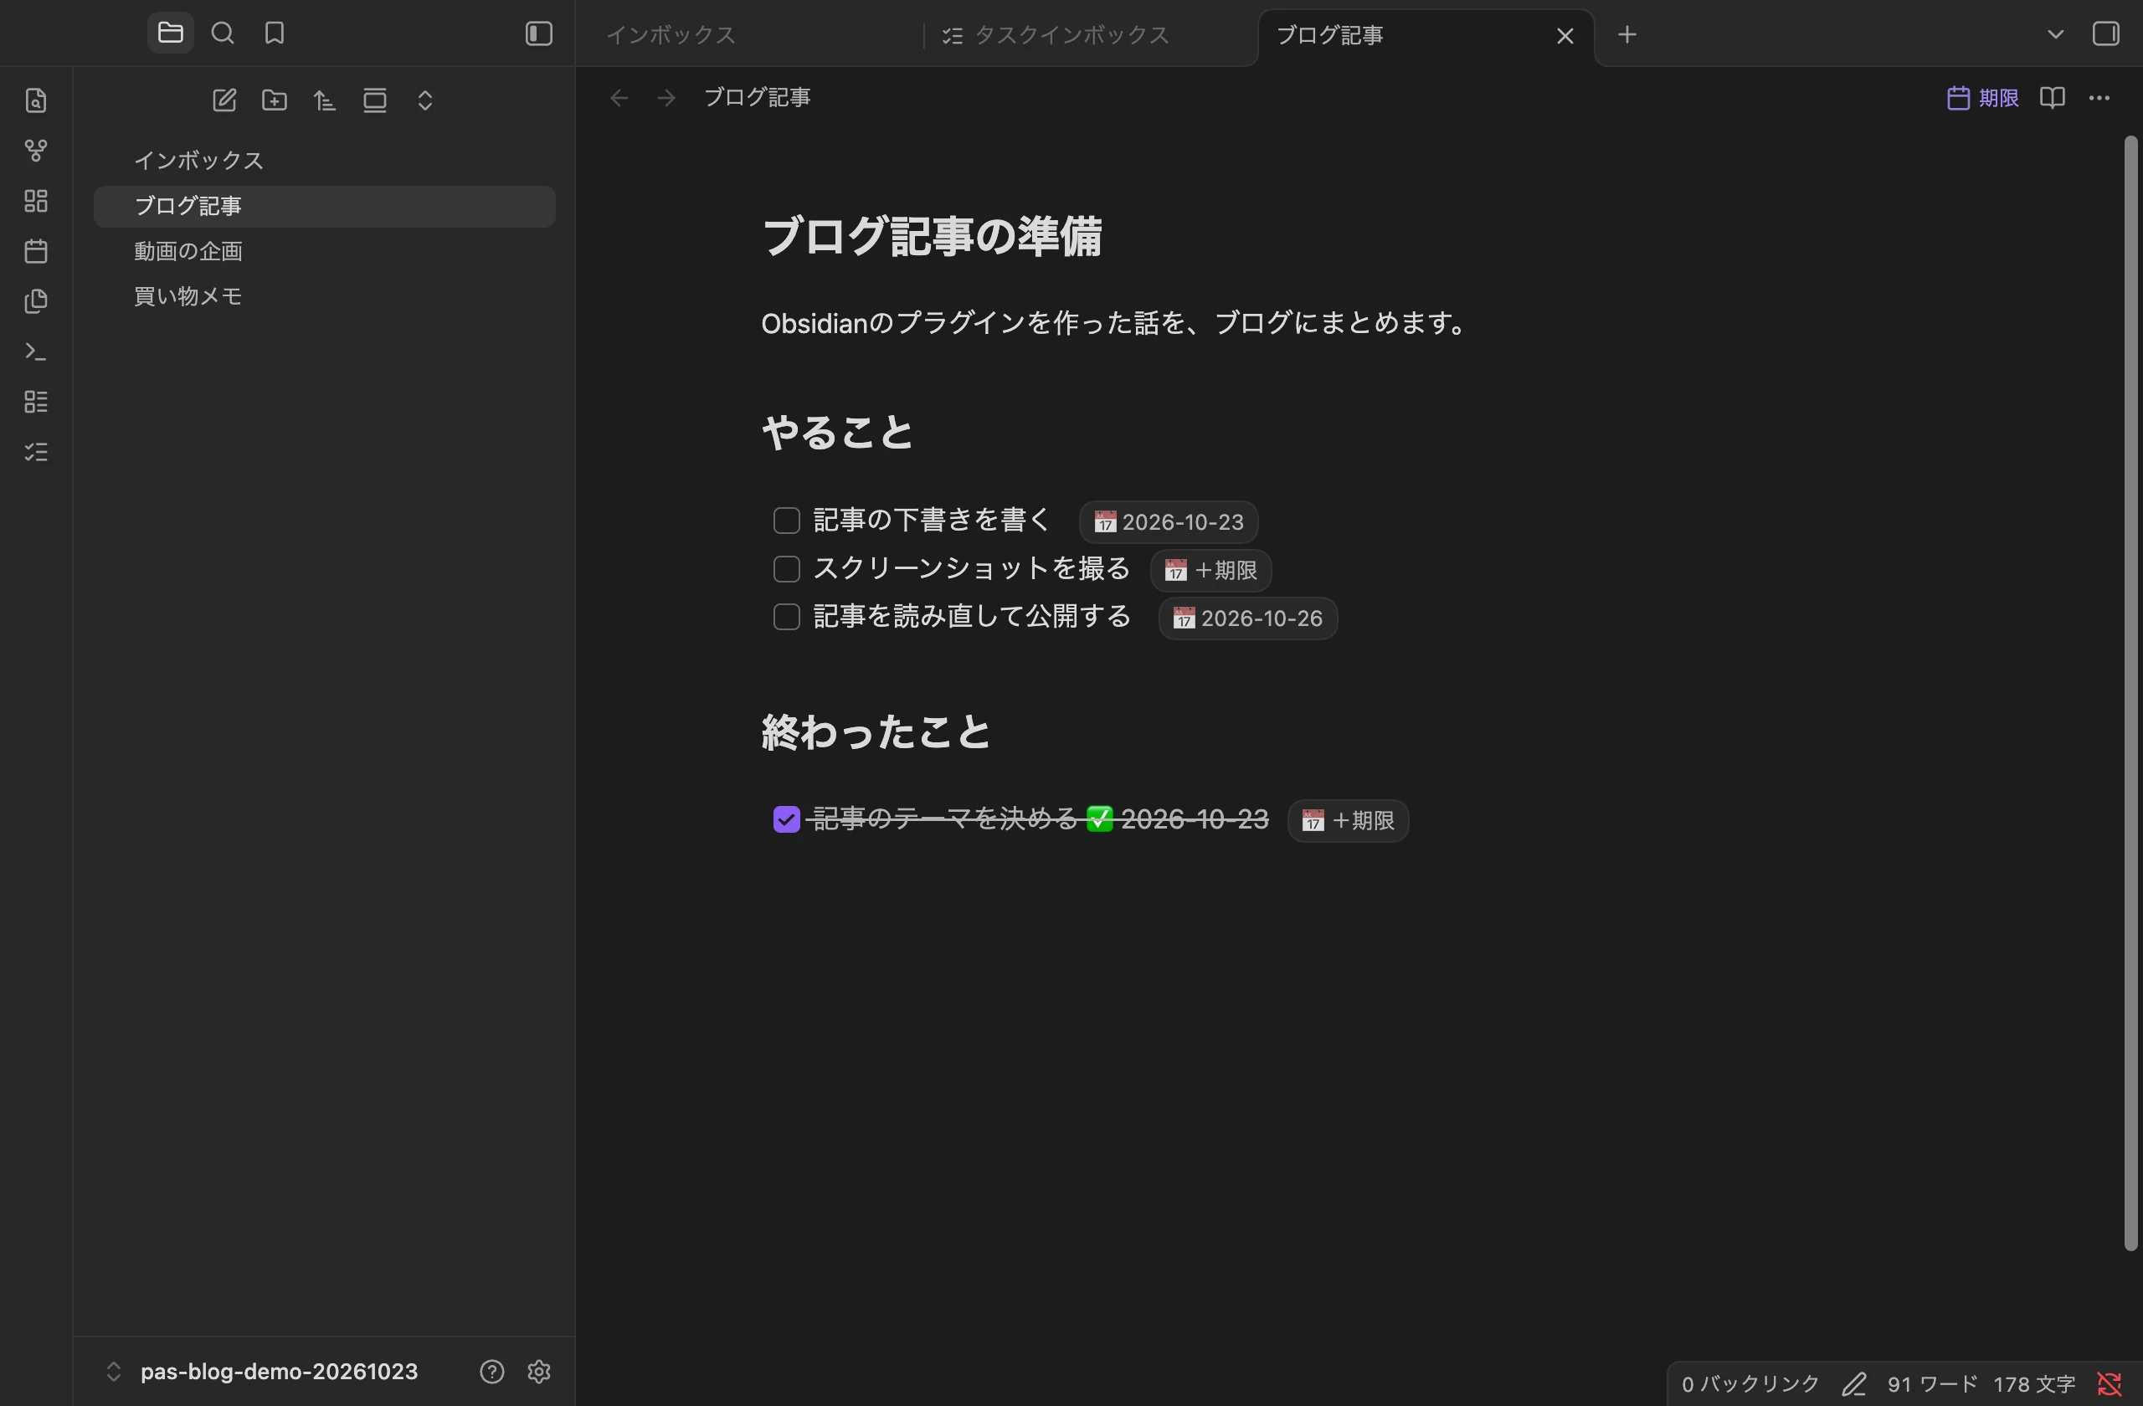Screen dimensions: 2143x1406
Task: Open command palette ribbon icon
Action: click(x=36, y=351)
